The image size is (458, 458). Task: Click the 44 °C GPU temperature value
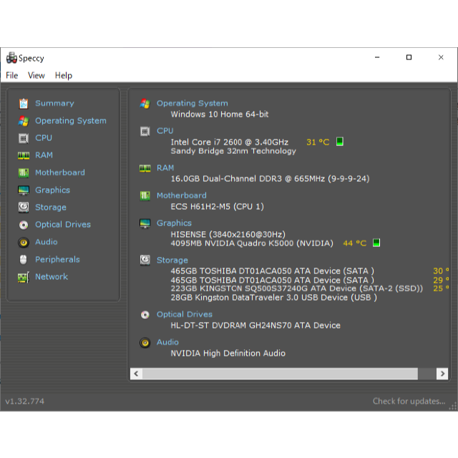pos(355,243)
